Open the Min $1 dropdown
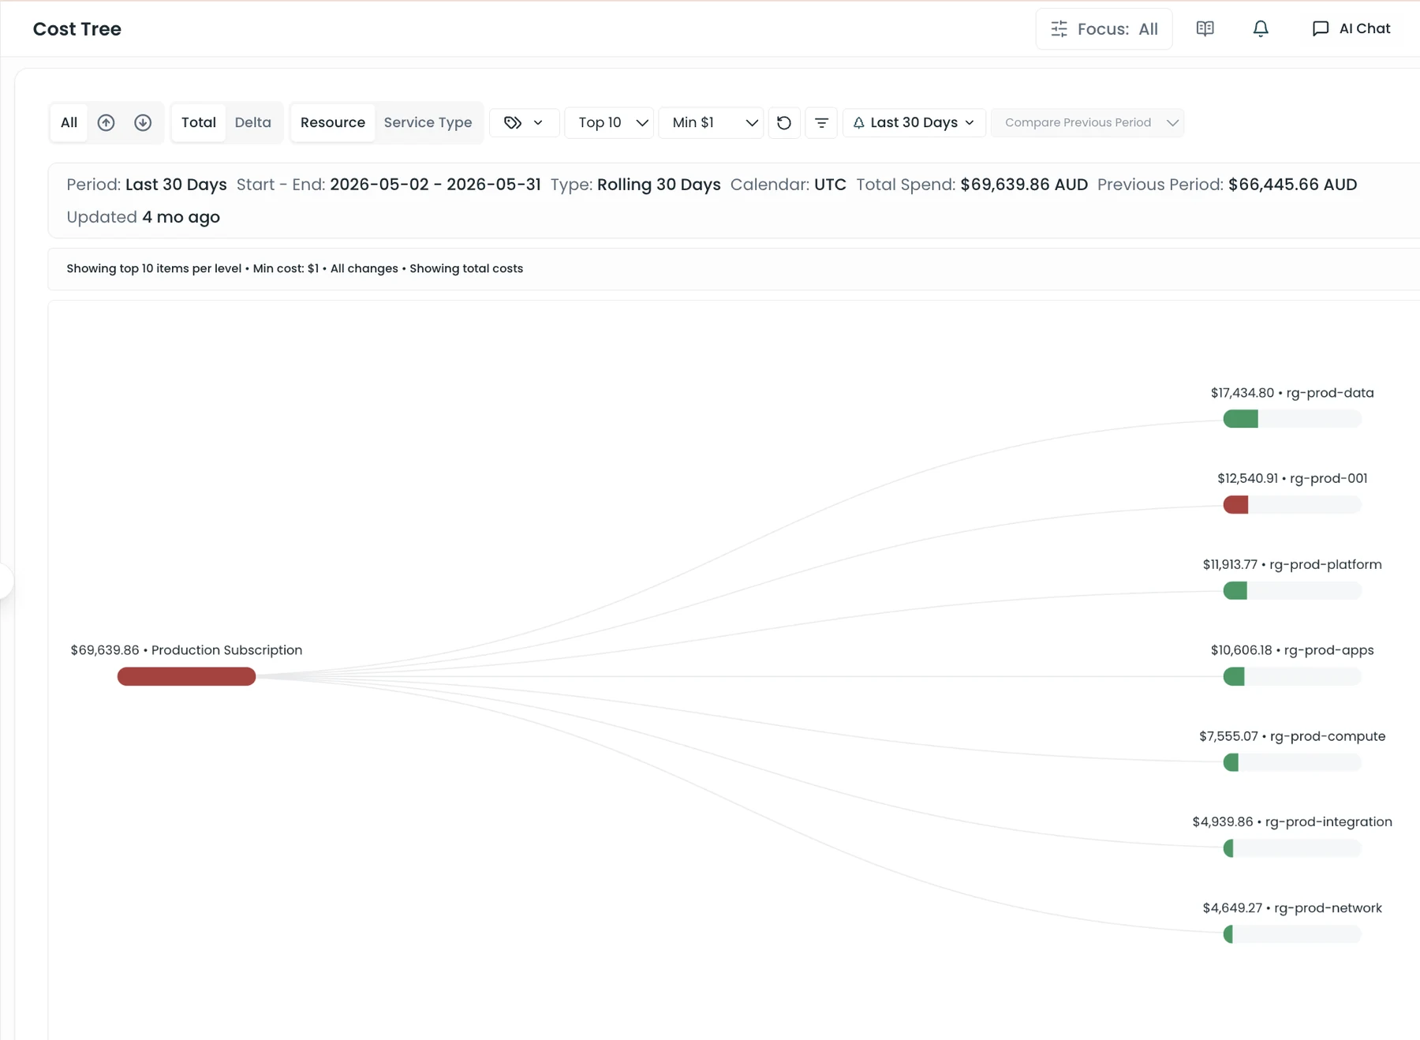 click(711, 122)
